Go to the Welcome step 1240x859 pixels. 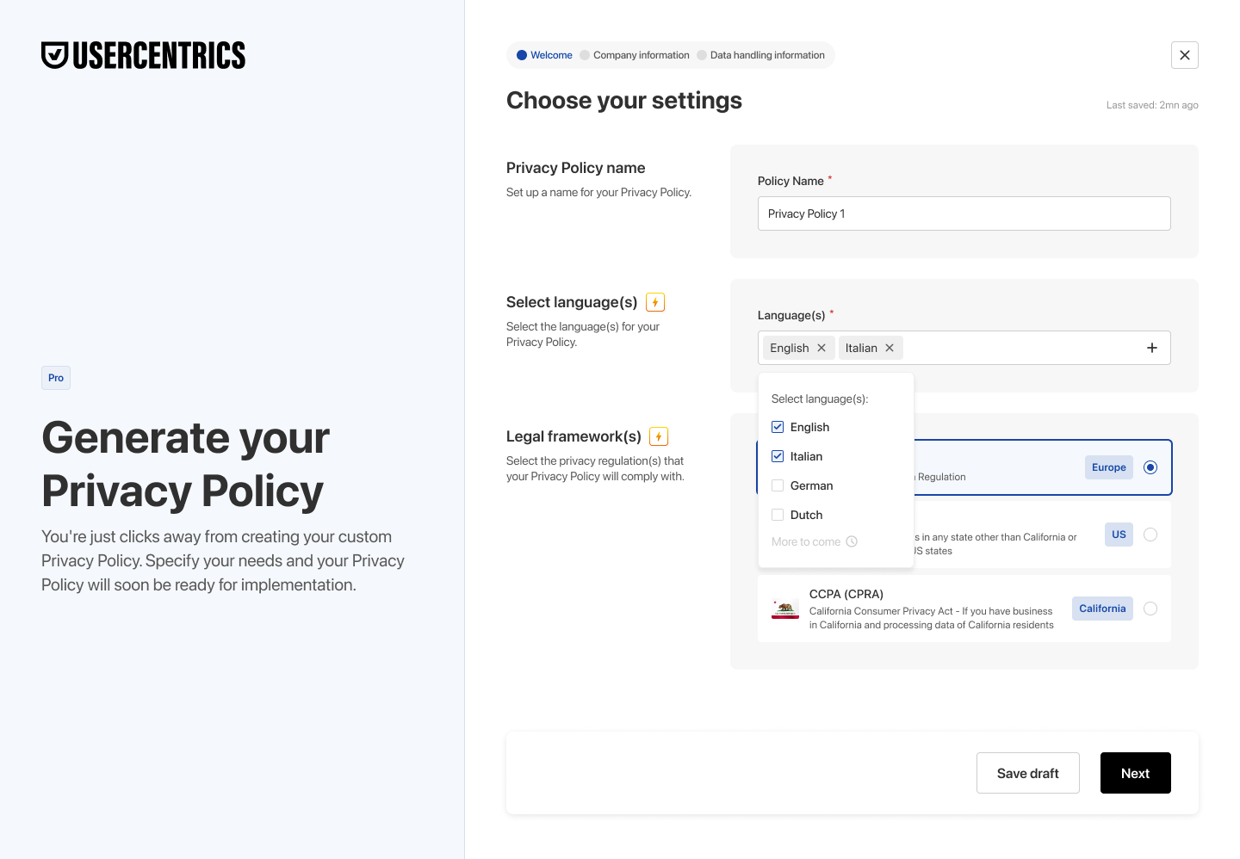544,55
